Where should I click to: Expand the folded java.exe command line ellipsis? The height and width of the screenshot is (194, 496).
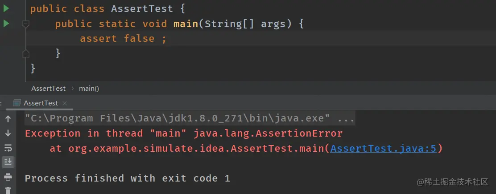(x=346, y=119)
